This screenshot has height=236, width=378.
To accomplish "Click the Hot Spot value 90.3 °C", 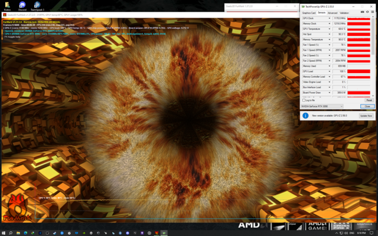I will pyautogui.click(x=340, y=34).
